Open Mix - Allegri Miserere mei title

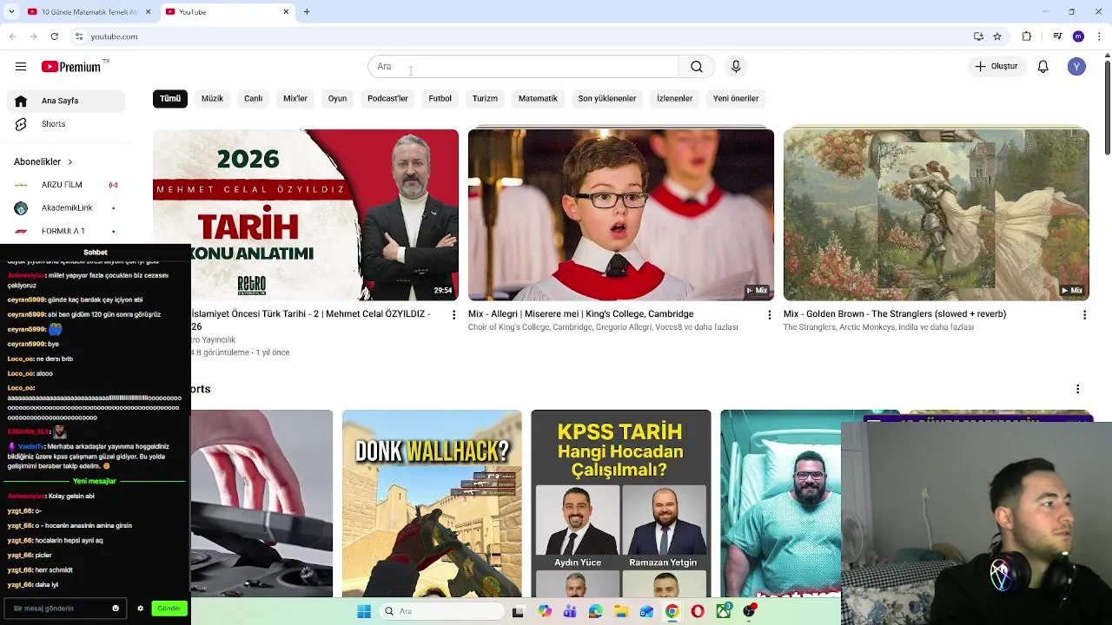point(580,314)
